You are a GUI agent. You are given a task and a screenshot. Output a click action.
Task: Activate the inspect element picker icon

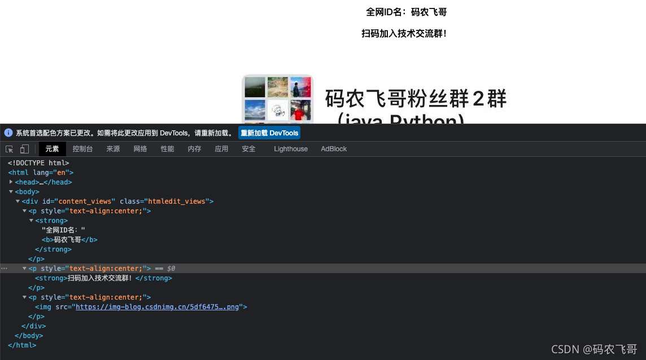[x=10, y=149]
